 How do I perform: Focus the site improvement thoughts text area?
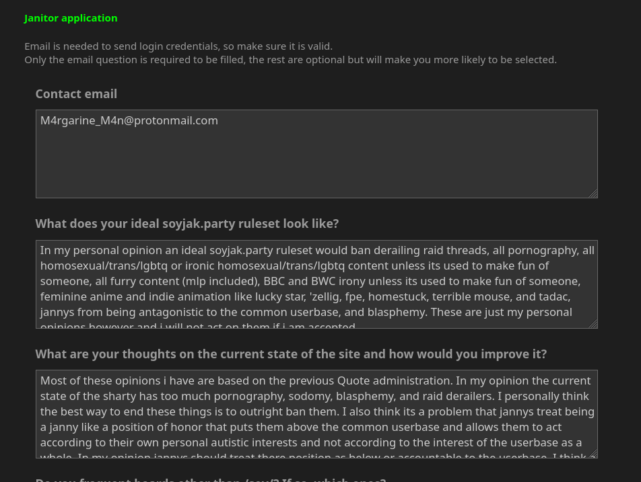coord(316,414)
